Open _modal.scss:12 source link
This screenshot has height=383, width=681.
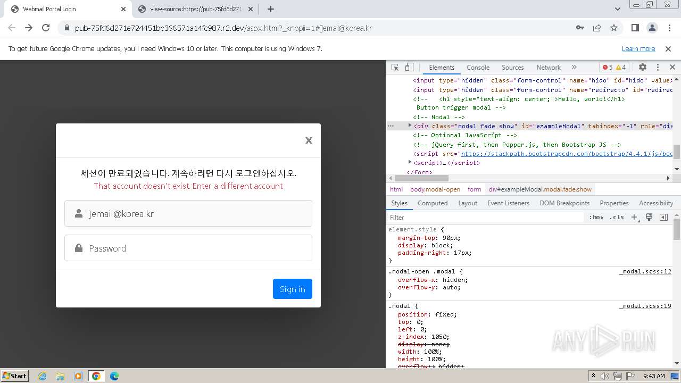click(x=645, y=271)
